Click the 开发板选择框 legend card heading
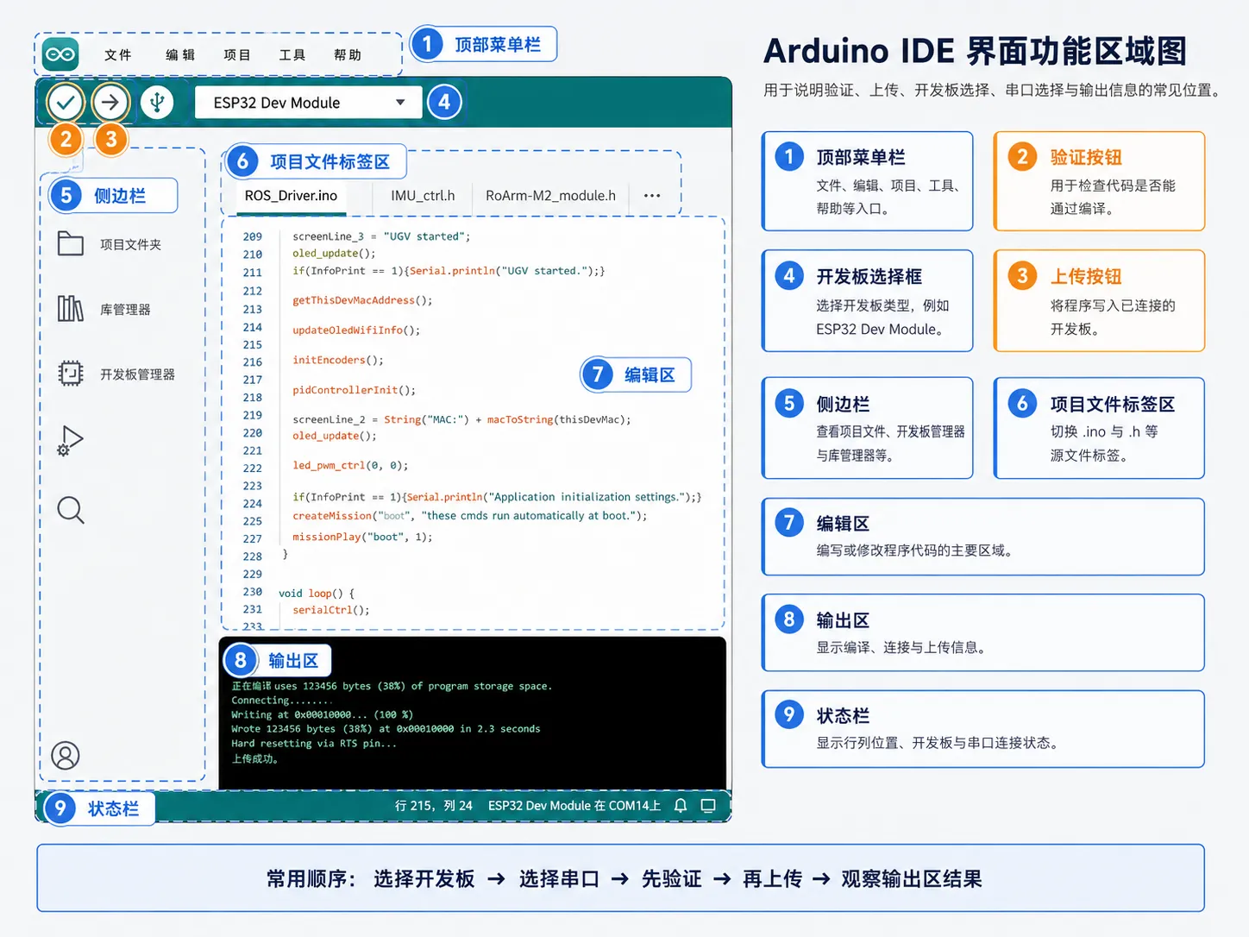This screenshot has height=937, width=1249. click(x=869, y=276)
